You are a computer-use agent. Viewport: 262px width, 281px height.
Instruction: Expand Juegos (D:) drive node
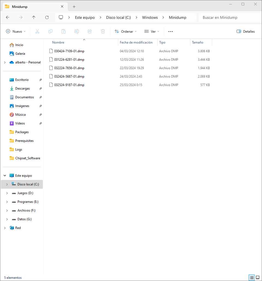(7, 193)
